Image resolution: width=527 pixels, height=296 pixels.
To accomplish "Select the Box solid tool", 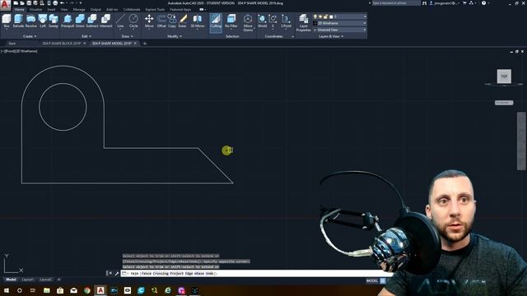I will click(7, 21).
